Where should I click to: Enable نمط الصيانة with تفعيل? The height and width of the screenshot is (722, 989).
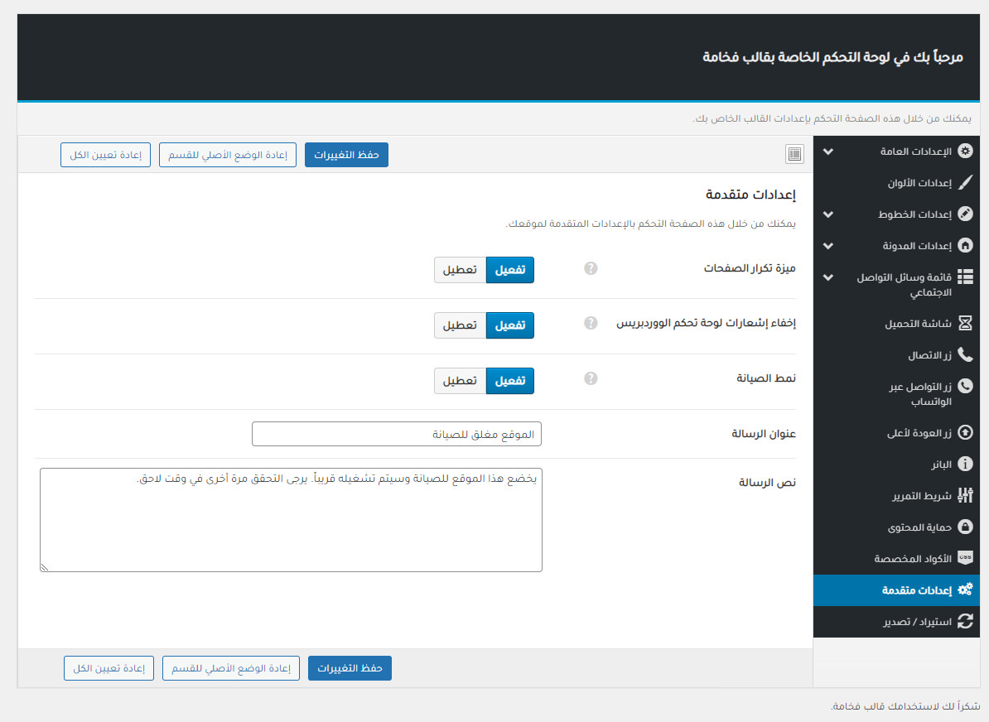pos(509,381)
